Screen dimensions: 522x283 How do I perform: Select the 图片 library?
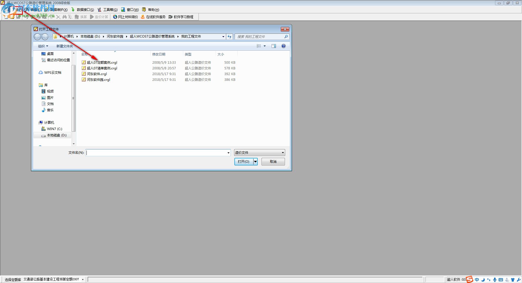tap(48, 98)
